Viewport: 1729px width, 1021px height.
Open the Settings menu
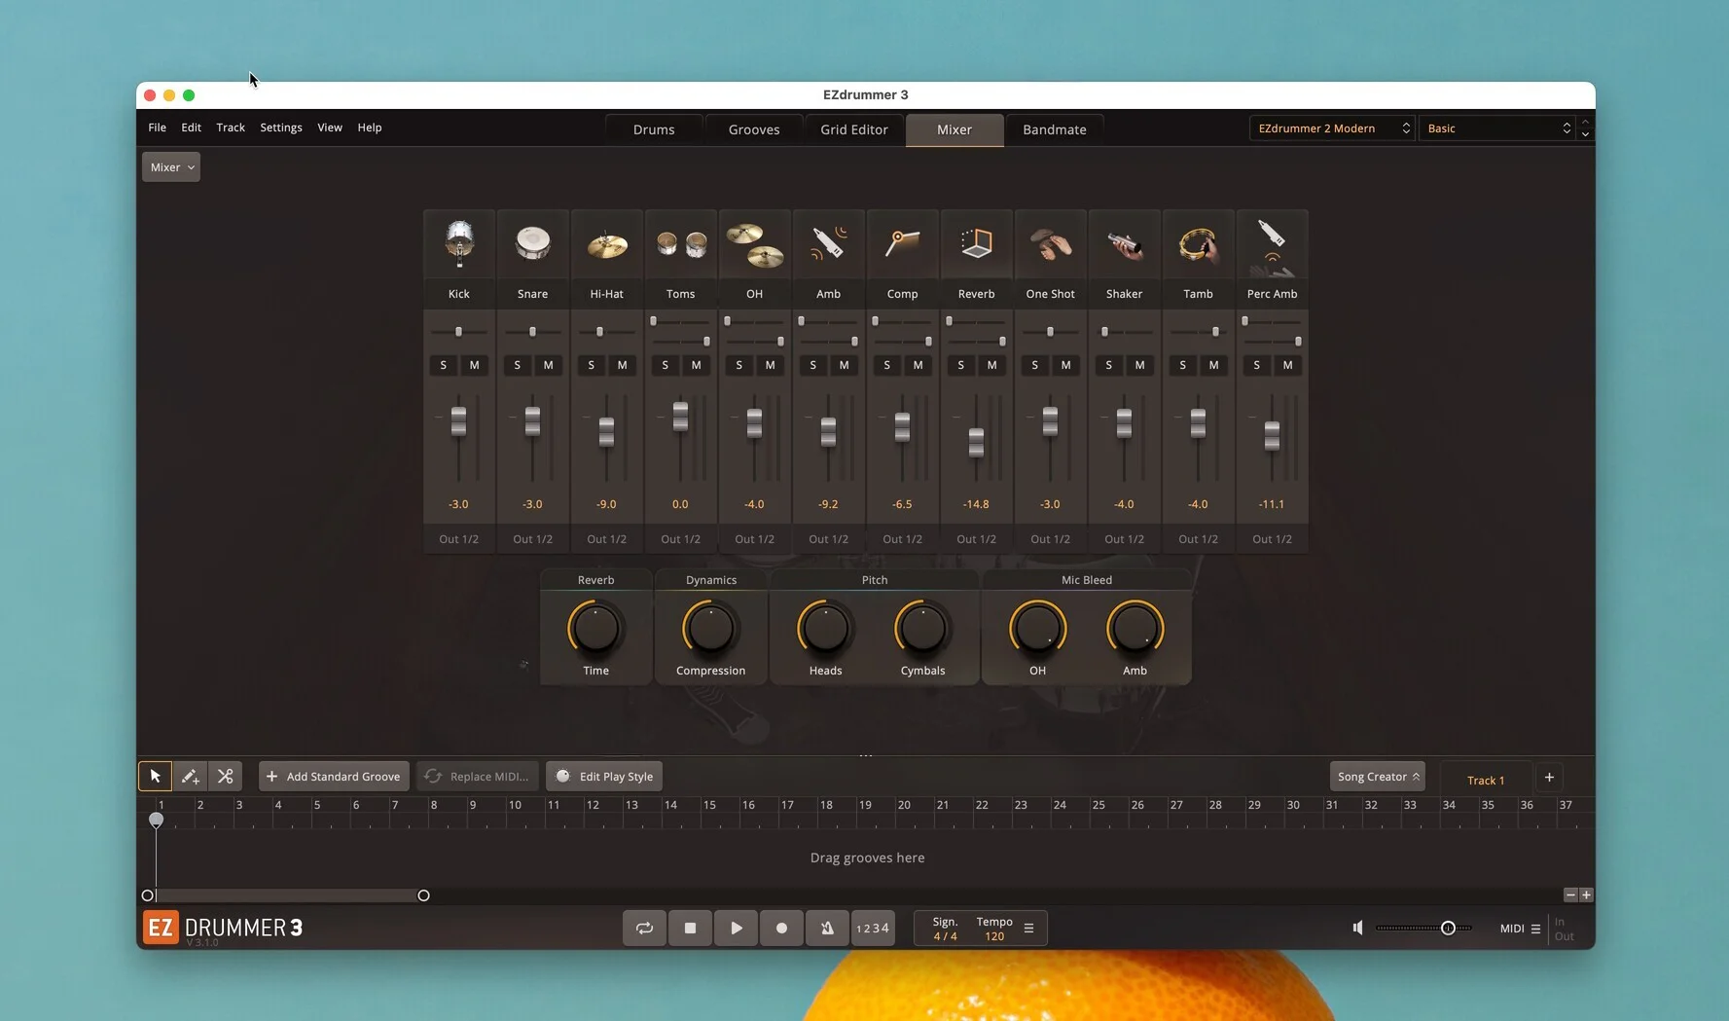280,128
